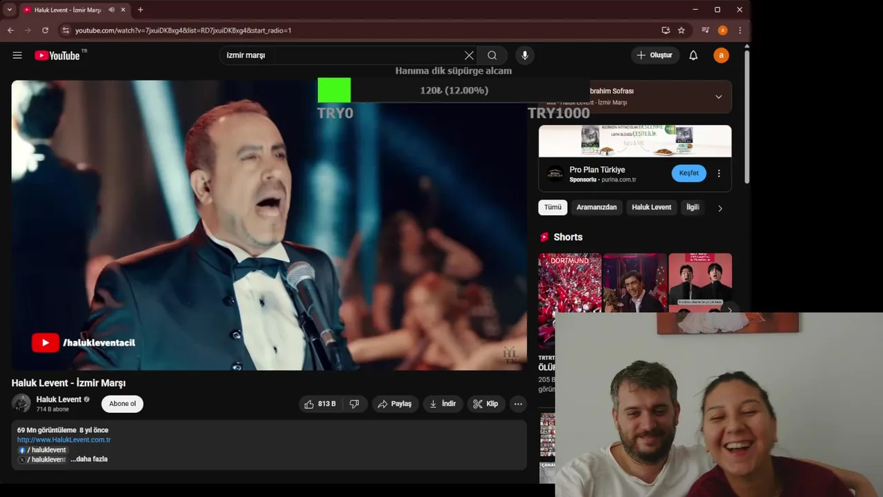The width and height of the screenshot is (883, 497).
Task: Click the '69 Mn görüntüleme' view count text
Action: click(x=47, y=430)
